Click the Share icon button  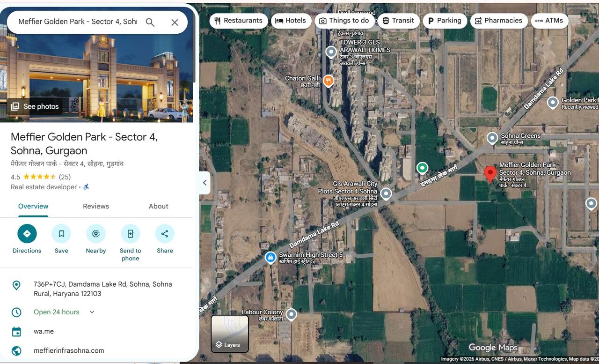click(x=165, y=234)
